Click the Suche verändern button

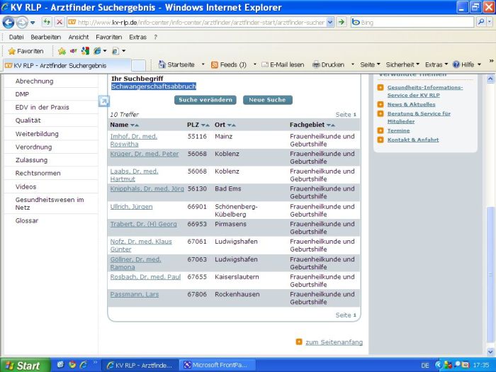point(205,100)
